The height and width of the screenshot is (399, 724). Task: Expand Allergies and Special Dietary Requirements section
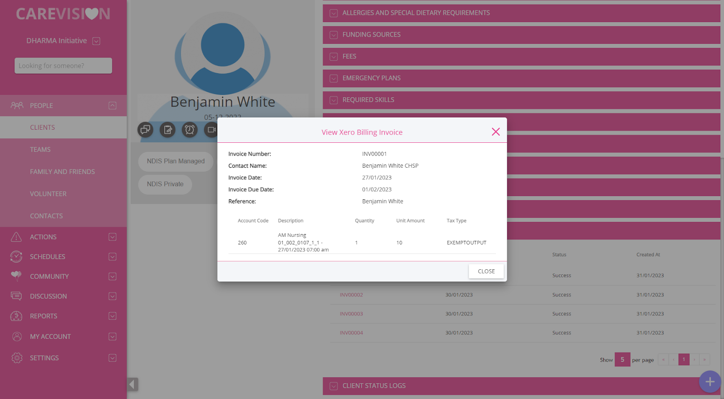point(521,13)
